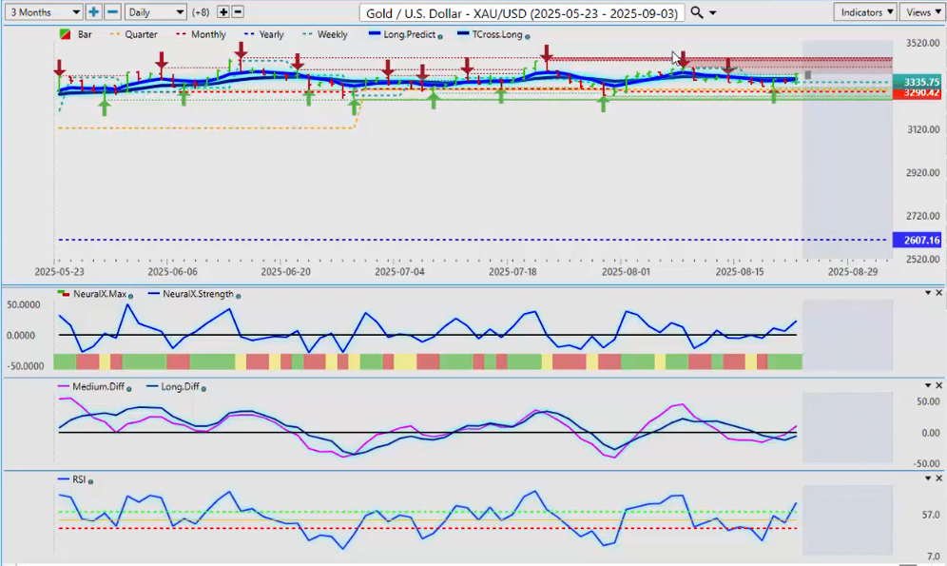Toggle the Monthly levels legend entry
Screen dimensions: 947x566
(x=201, y=34)
